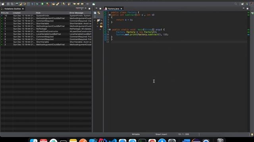Open Finder from the Dock

(34, 140)
